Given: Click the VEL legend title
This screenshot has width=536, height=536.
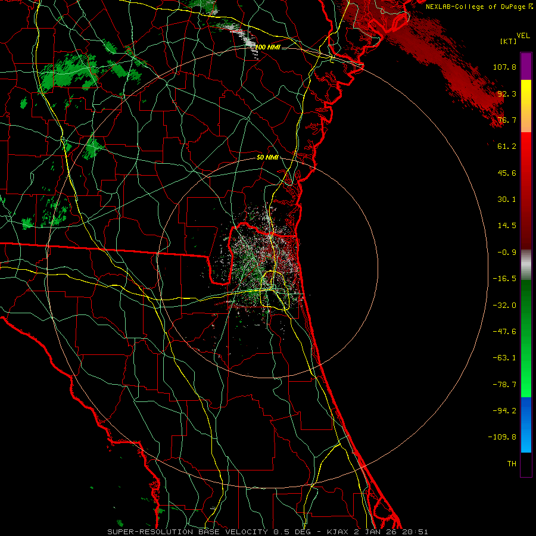Looking at the screenshot, I should (x=523, y=36).
